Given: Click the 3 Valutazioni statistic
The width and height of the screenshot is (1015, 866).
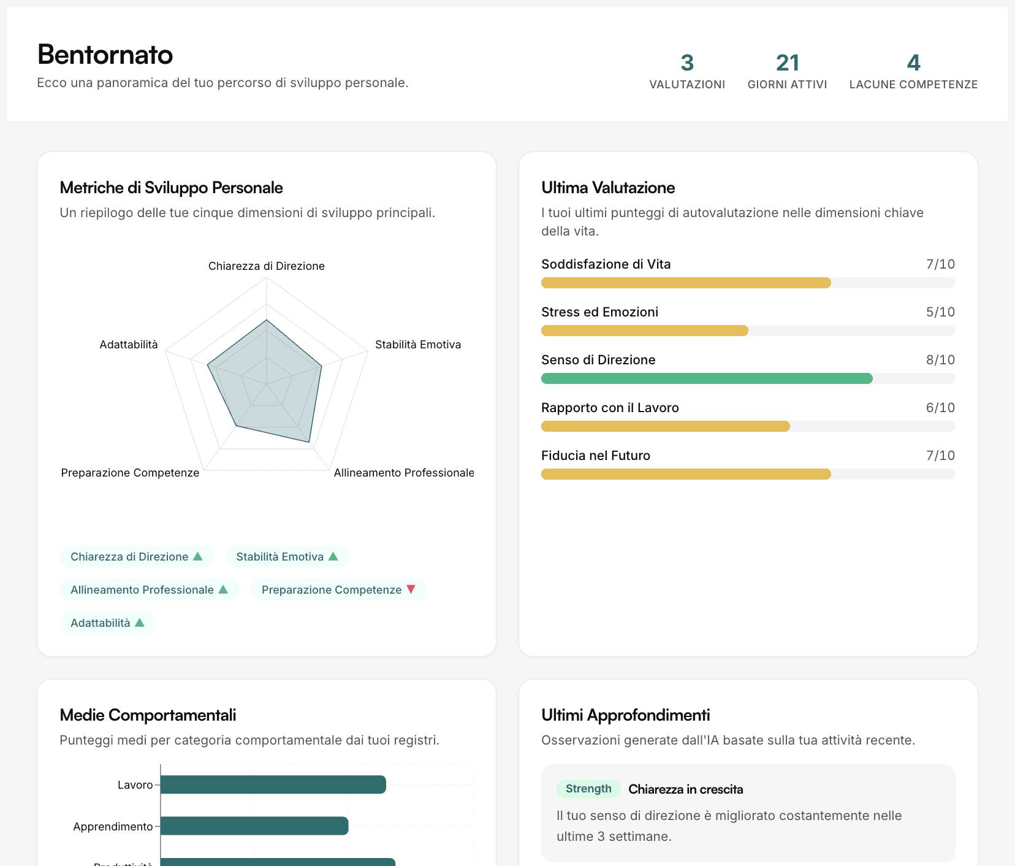Looking at the screenshot, I should coord(686,72).
